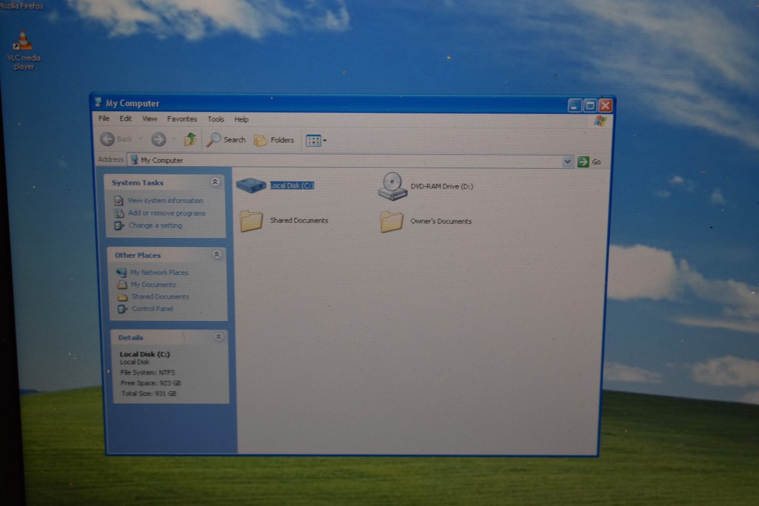The width and height of the screenshot is (759, 506).
Task: Close the My Computer window
Action: [605, 105]
